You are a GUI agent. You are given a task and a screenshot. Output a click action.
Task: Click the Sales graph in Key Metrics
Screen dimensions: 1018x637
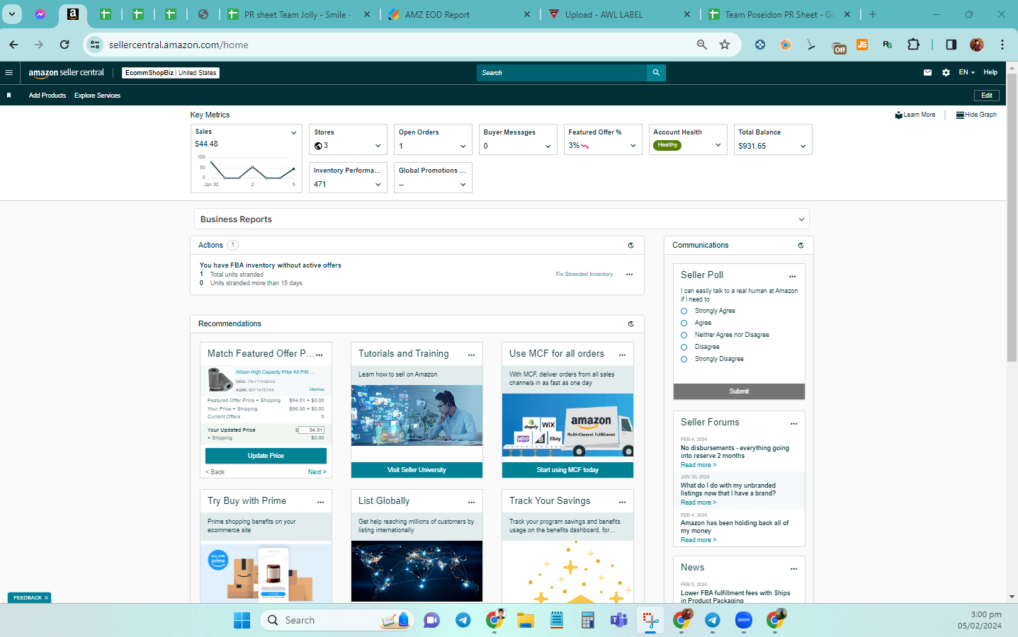point(247,171)
